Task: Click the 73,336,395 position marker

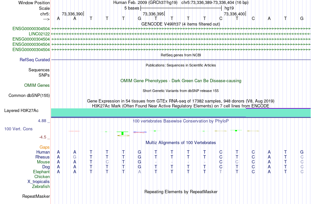Action: click(x=153, y=14)
